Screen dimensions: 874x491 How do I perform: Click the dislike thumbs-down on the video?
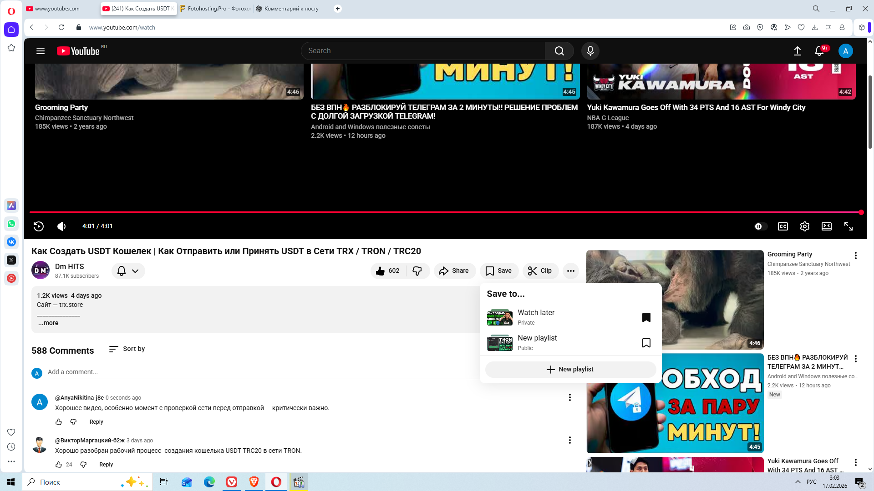point(417,271)
